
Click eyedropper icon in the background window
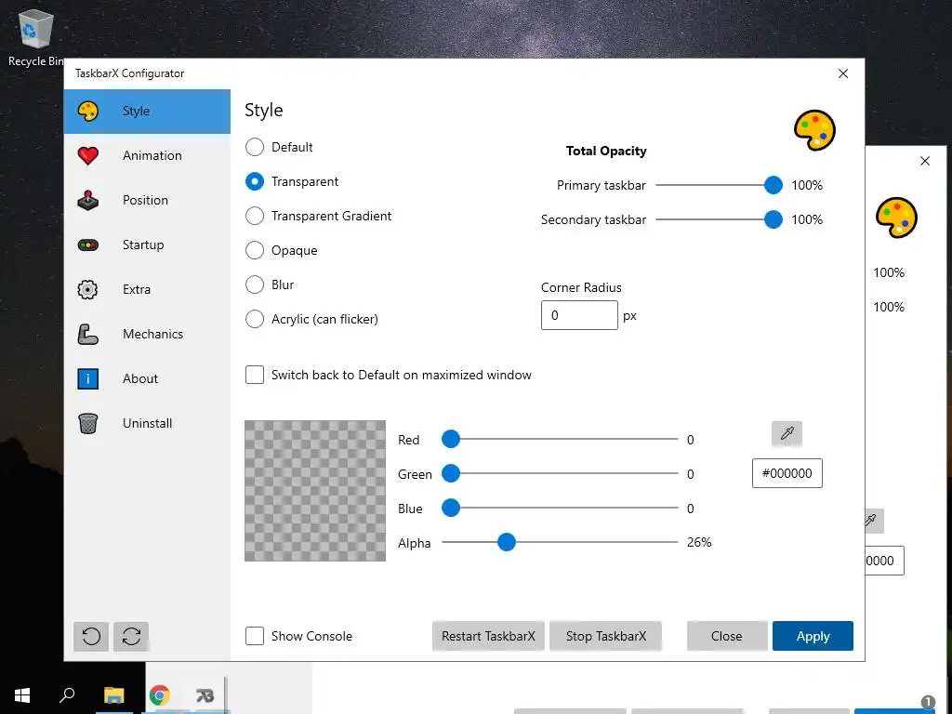(872, 521)
